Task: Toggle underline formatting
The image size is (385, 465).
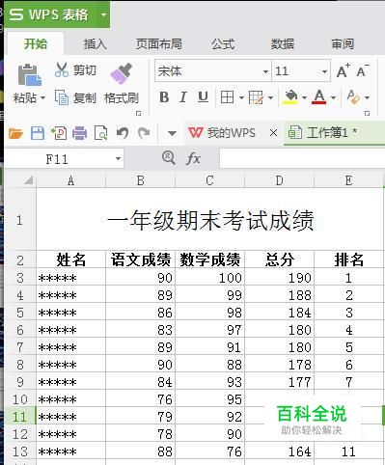Action: click(x=203, y=97)
